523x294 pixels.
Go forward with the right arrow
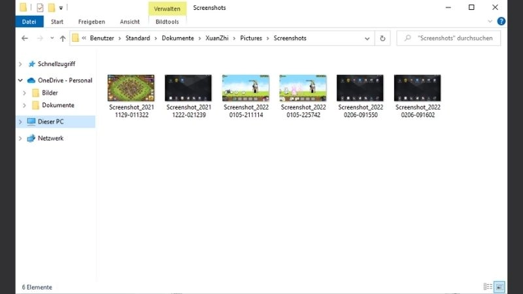click(x=40, y=39)
